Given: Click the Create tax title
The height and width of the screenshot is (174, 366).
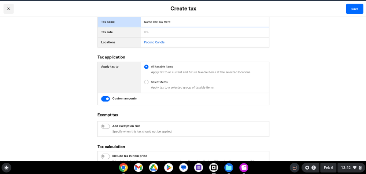Looking at the screenshot, I should (183, 9).
